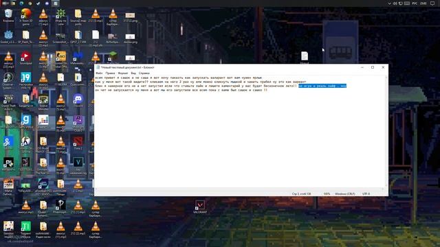The width and height of the screenshot is (440, 247).
Task: Minimize the Notepad window
Action: [362, 67]
